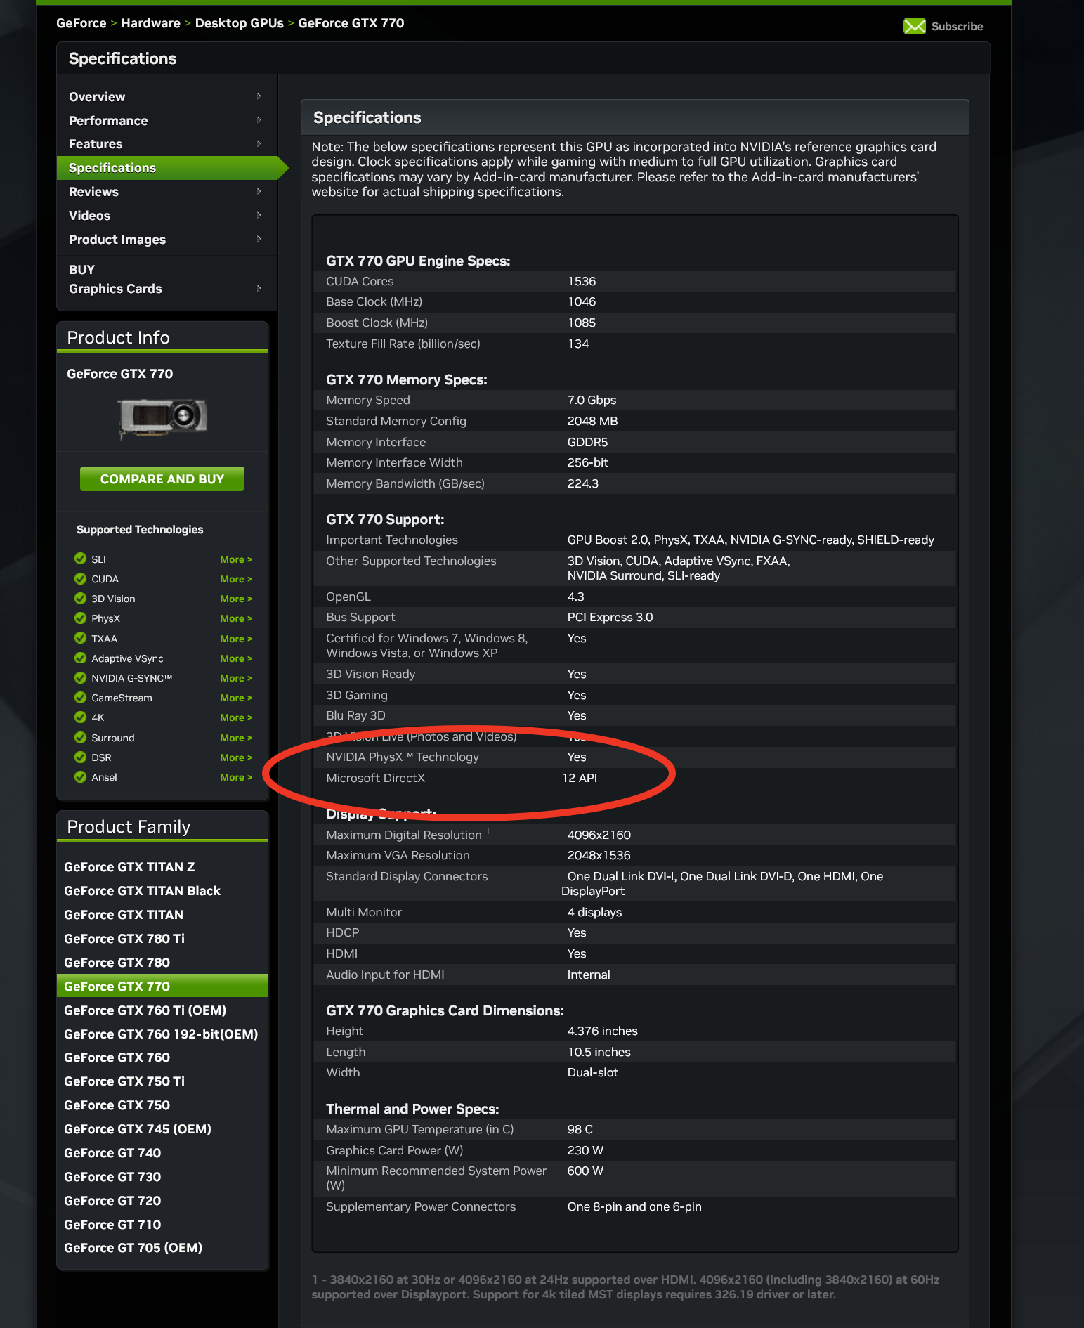
Task: Go to Desktop GPUs breadcrumb link
Action: pos(240,23)
